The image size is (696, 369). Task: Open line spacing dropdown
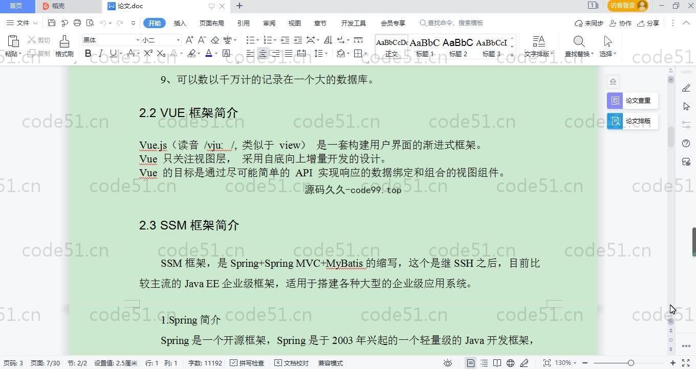[x=326, y=53]
